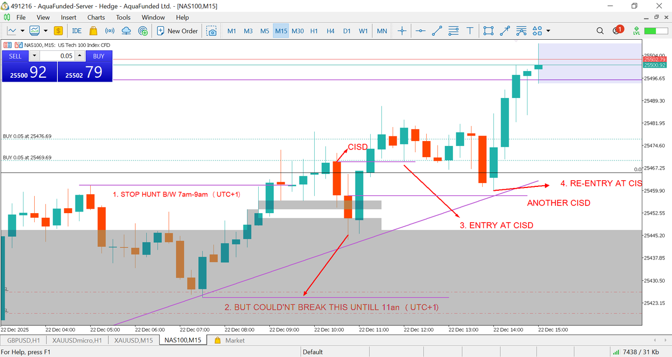Expand the indicators dropdown arrow
This screenshot has height=357, width=672.
click(45, 31)
